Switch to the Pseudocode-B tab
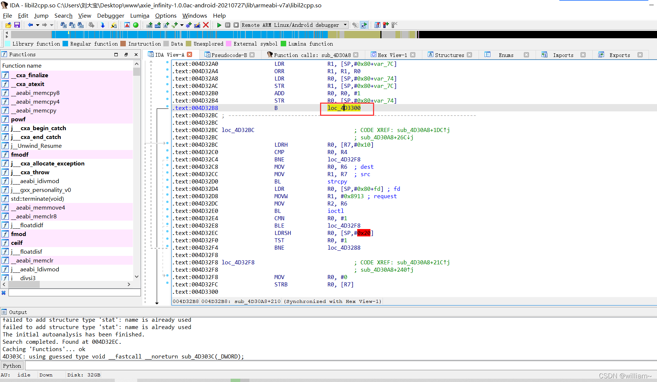The height and width of the screenshot is (382, 657). click(x=229, y=55)
